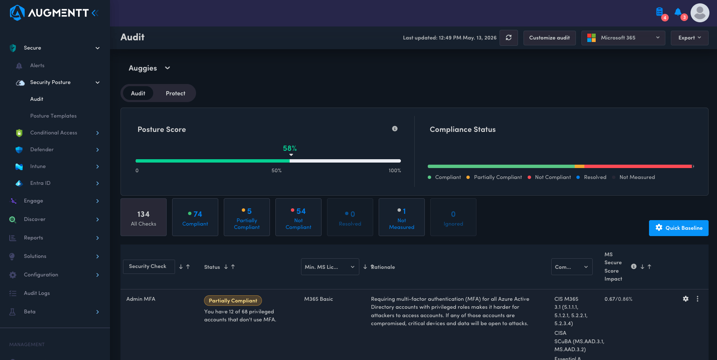Click the Customize audit button

coord(549,38)
